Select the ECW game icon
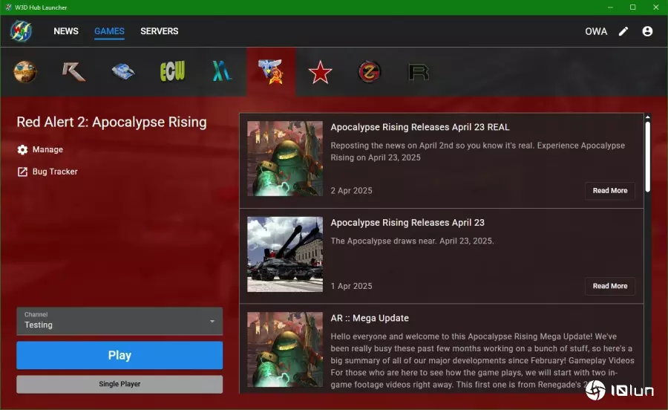Image resolution: width=668 pixels, height=410 pixels. click(172, 71)
